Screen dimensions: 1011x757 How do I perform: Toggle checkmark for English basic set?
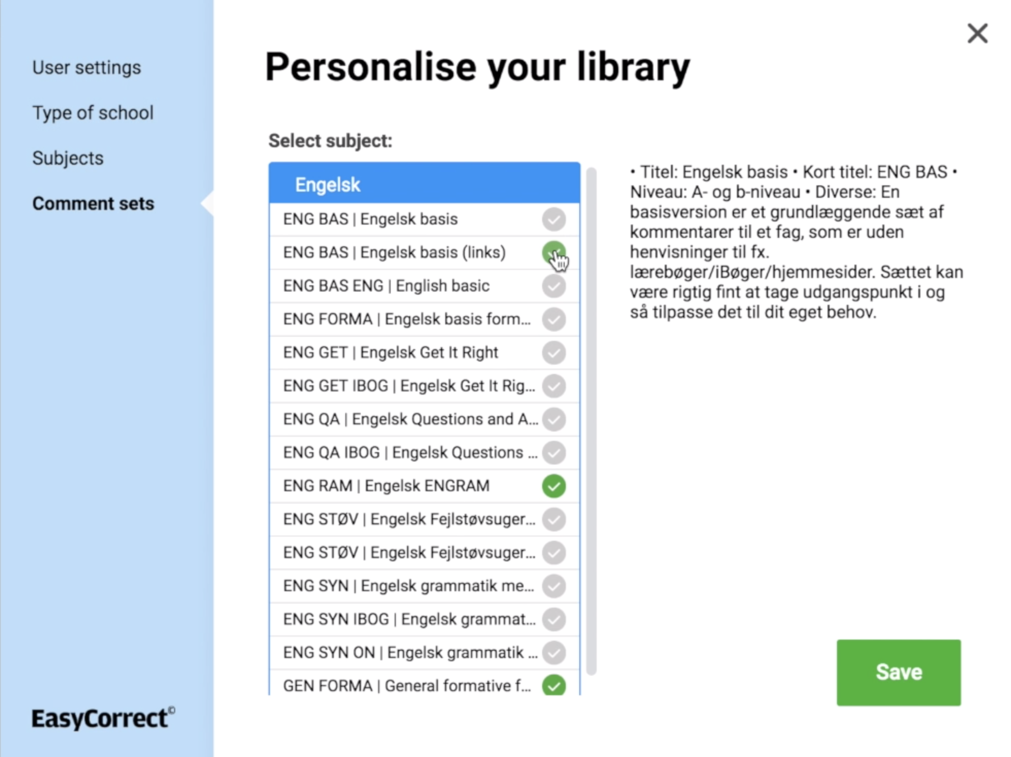(x=553, y=286)
